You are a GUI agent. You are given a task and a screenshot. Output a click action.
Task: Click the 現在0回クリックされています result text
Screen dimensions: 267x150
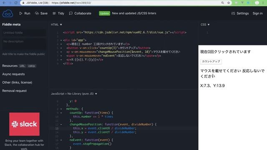pos(225,52)
